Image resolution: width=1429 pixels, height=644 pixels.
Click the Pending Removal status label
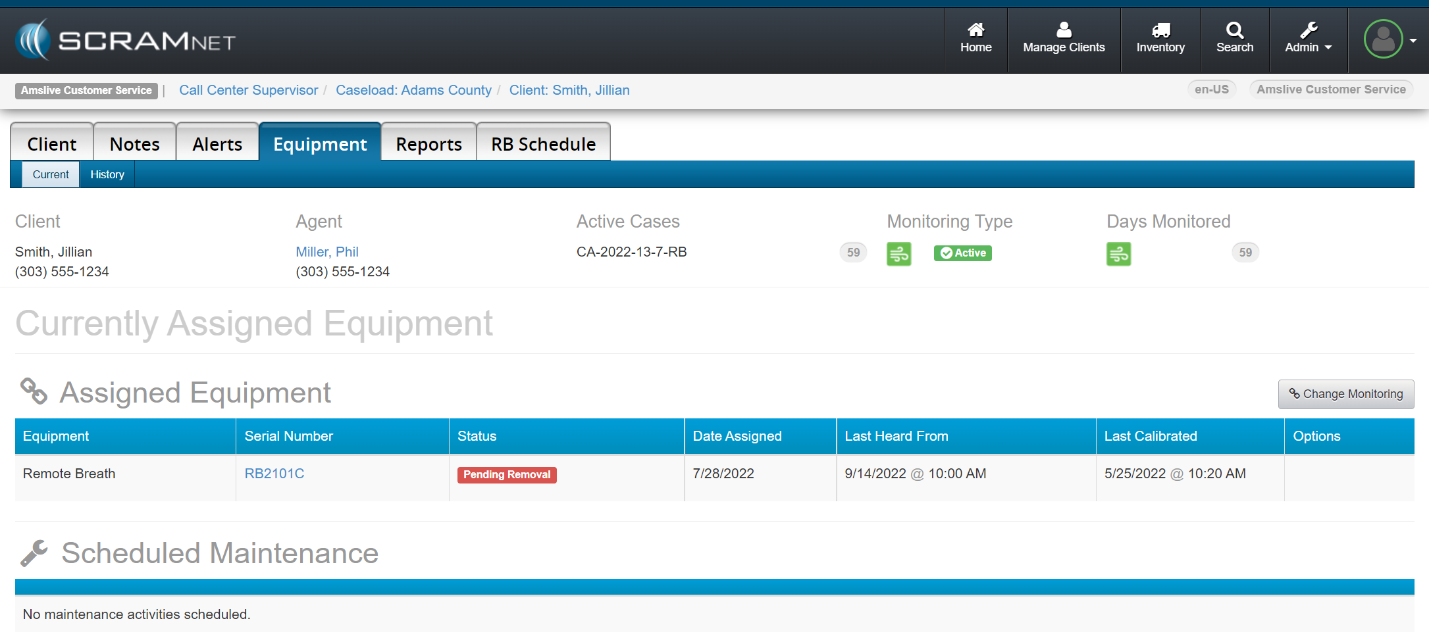click(506, 475)
